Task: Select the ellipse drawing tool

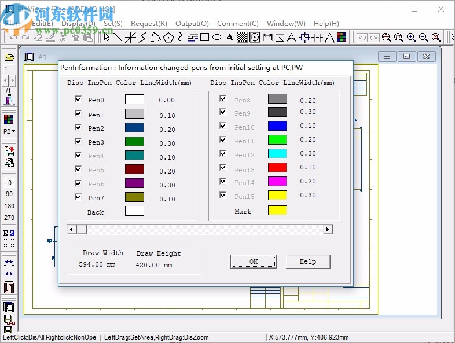Action: [x=217, y=37]
